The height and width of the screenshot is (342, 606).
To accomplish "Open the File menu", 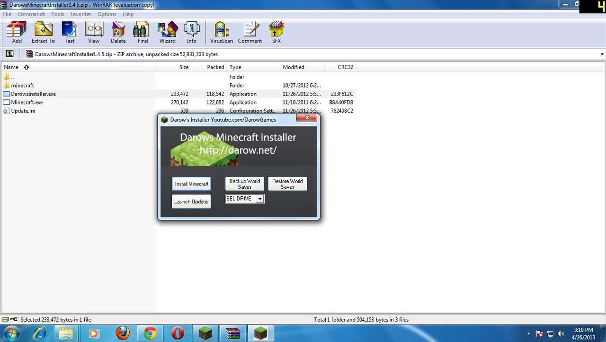I will pyautogui.click(x=7, y=14).
